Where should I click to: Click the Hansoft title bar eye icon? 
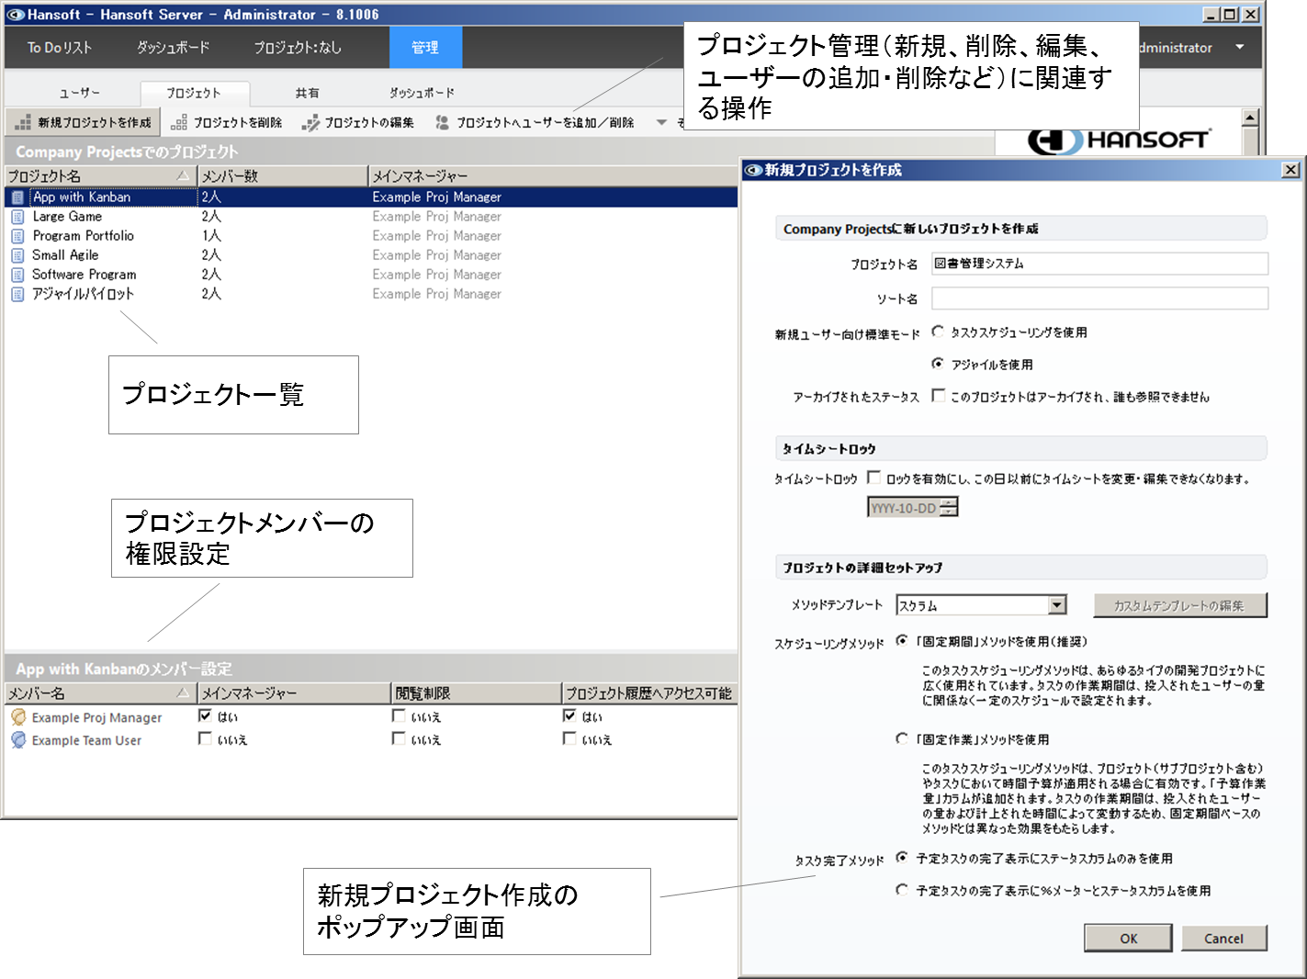(x=16, y=15)
